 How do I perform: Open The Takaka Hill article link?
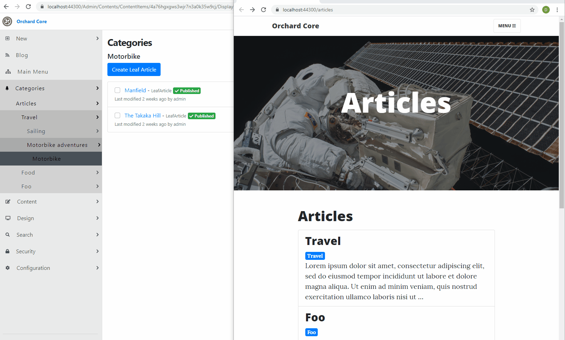(x=142, y=115)
